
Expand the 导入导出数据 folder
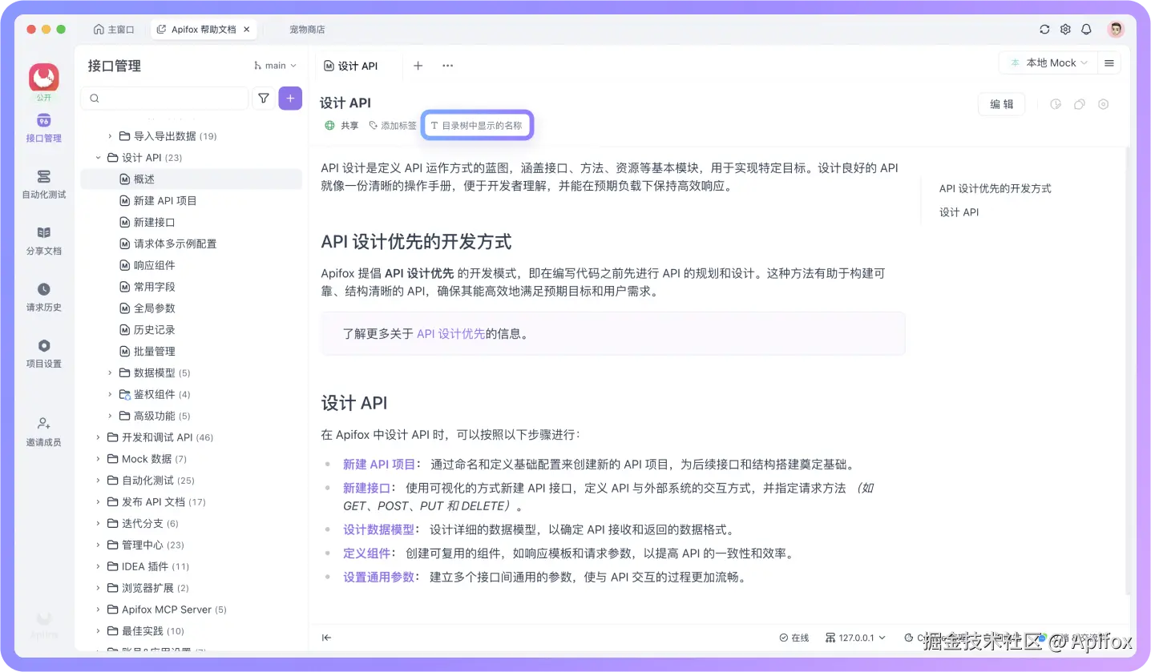click(x=110, y=136)
